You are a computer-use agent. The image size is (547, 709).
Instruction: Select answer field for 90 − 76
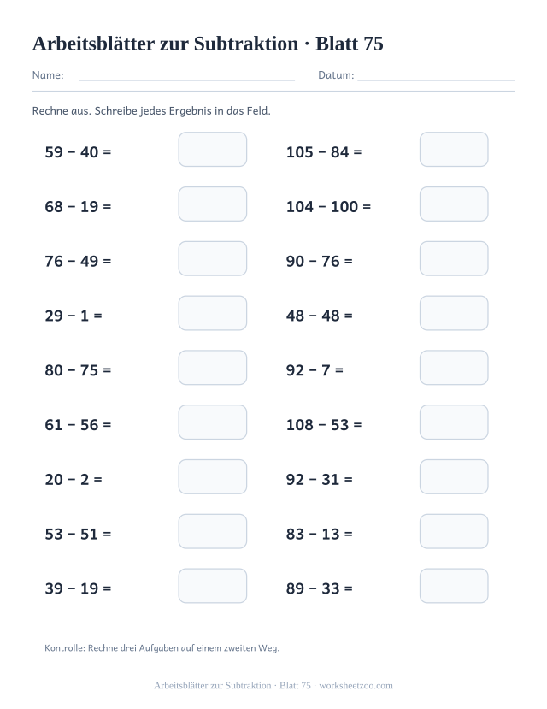click(454, 258)
